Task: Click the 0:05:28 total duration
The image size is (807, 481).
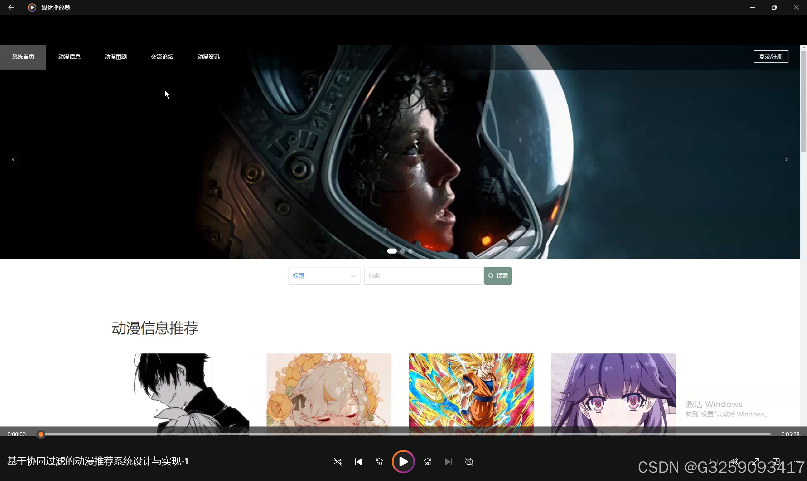Action: click(790, 434)
